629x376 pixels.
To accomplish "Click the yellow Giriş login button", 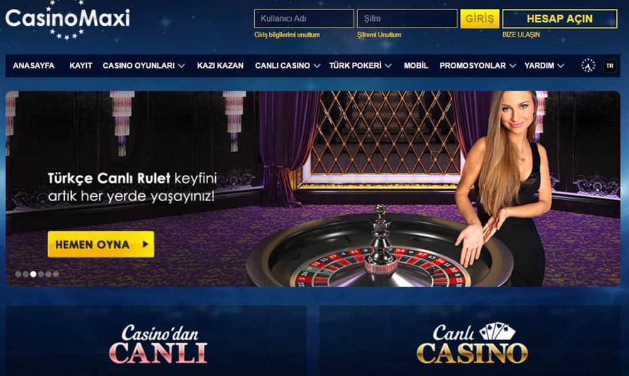I will tap(480, 19).
